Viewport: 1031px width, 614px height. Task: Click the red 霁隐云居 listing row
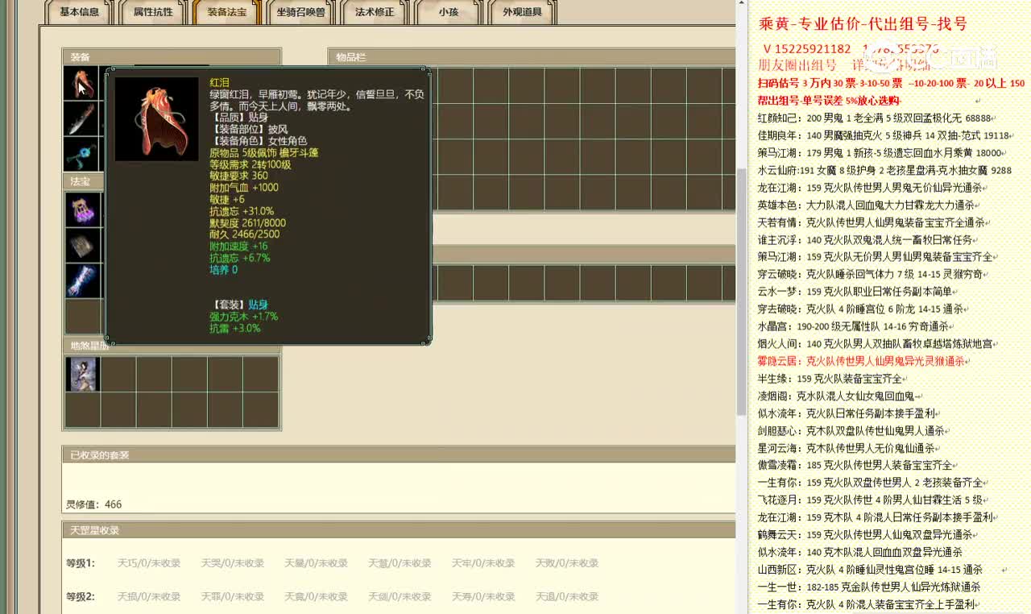(864, 361)
